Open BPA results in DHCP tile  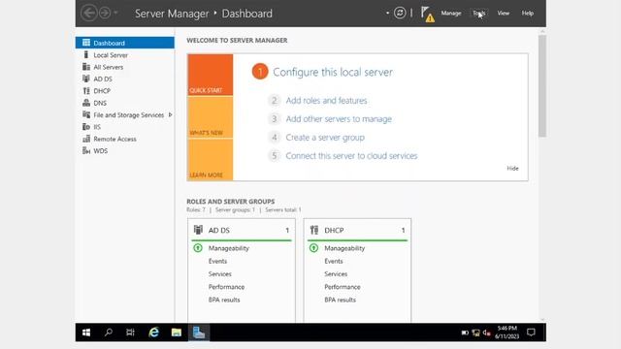point(341,300)
